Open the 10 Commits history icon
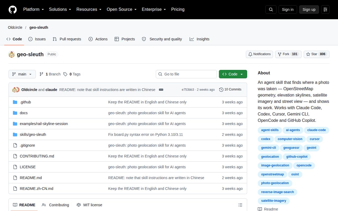This screenshot has width=338, height=211. pos(221,90)
